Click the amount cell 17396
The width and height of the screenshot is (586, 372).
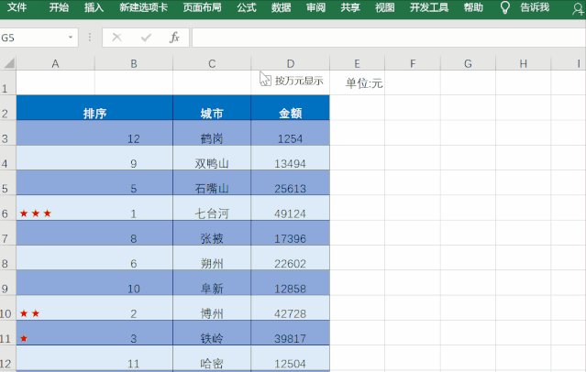tap(291, 233)
